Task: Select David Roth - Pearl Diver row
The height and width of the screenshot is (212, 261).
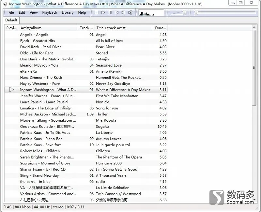Action: tap(86, 47)
